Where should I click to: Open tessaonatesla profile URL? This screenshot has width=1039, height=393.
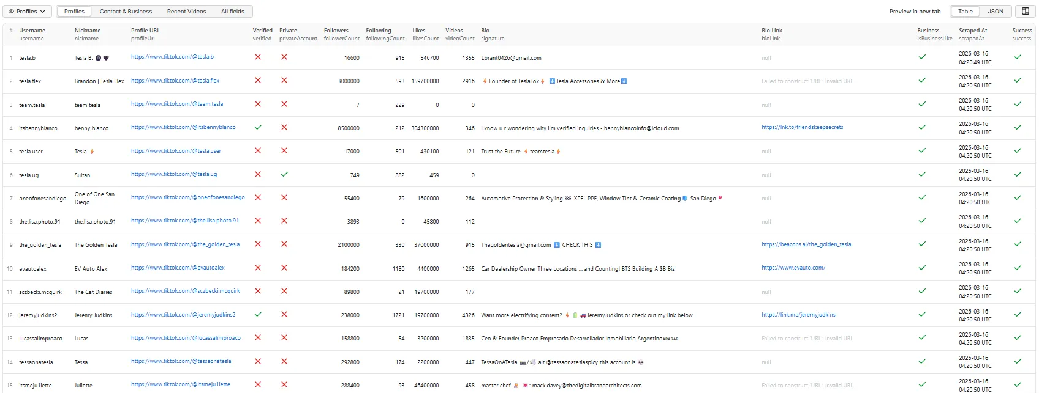pyautogui.click(x=181, y=361)
